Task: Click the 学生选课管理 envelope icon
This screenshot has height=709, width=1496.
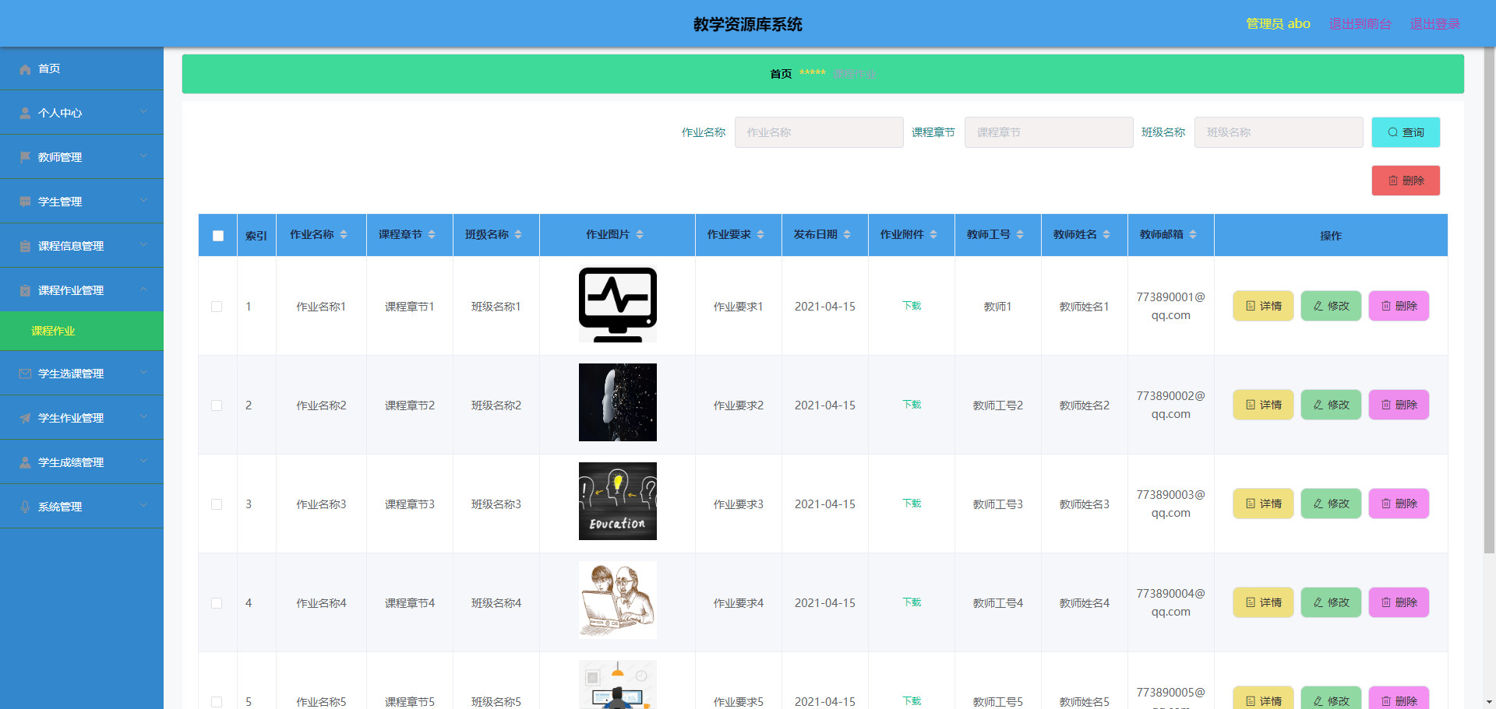Action: [x=25, y=374]
